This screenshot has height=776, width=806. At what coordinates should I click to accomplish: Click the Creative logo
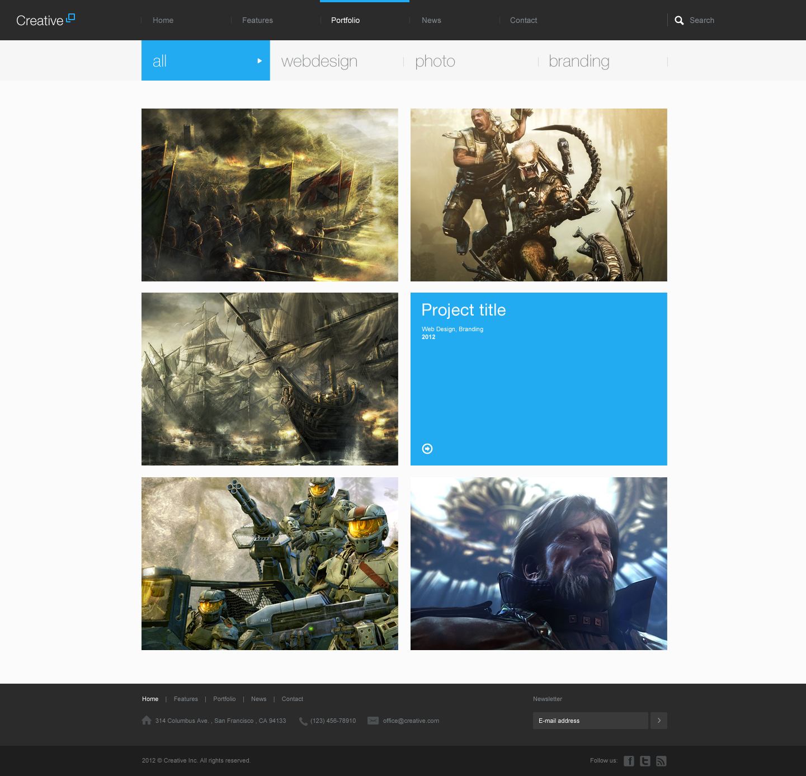45,20
